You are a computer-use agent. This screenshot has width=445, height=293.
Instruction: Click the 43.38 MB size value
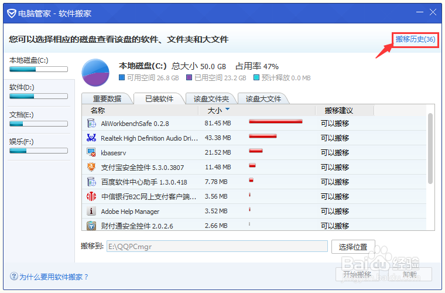click(218, 138)
